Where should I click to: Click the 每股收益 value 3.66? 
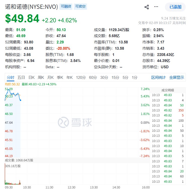point(27,55)
